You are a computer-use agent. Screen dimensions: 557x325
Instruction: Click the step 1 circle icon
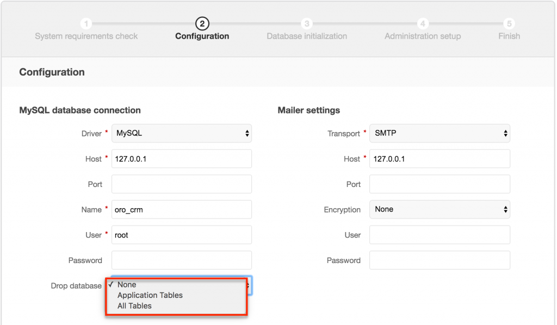pos(86,24)
